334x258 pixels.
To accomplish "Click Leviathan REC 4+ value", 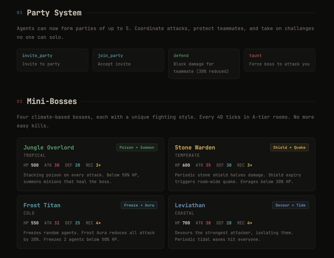I will [250, 223].
